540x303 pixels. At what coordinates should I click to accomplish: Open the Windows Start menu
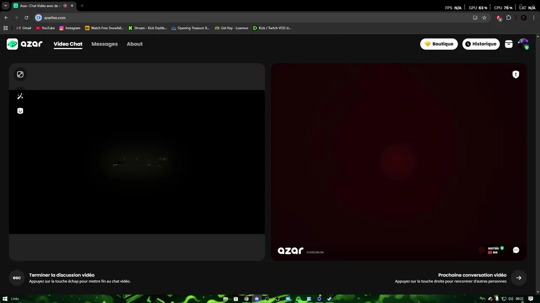pyautogui.click(x=5, y=299)
